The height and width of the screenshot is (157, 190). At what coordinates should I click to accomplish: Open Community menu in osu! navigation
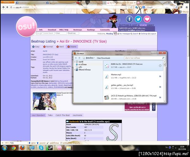105,30
